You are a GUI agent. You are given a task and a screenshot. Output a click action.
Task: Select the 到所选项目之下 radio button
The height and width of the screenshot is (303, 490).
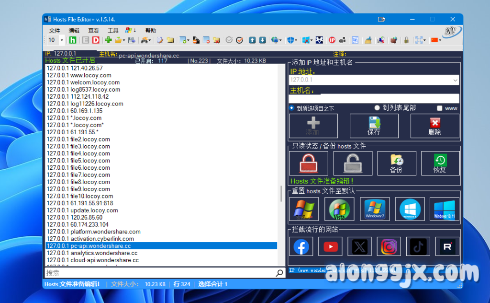click(292, 108)
